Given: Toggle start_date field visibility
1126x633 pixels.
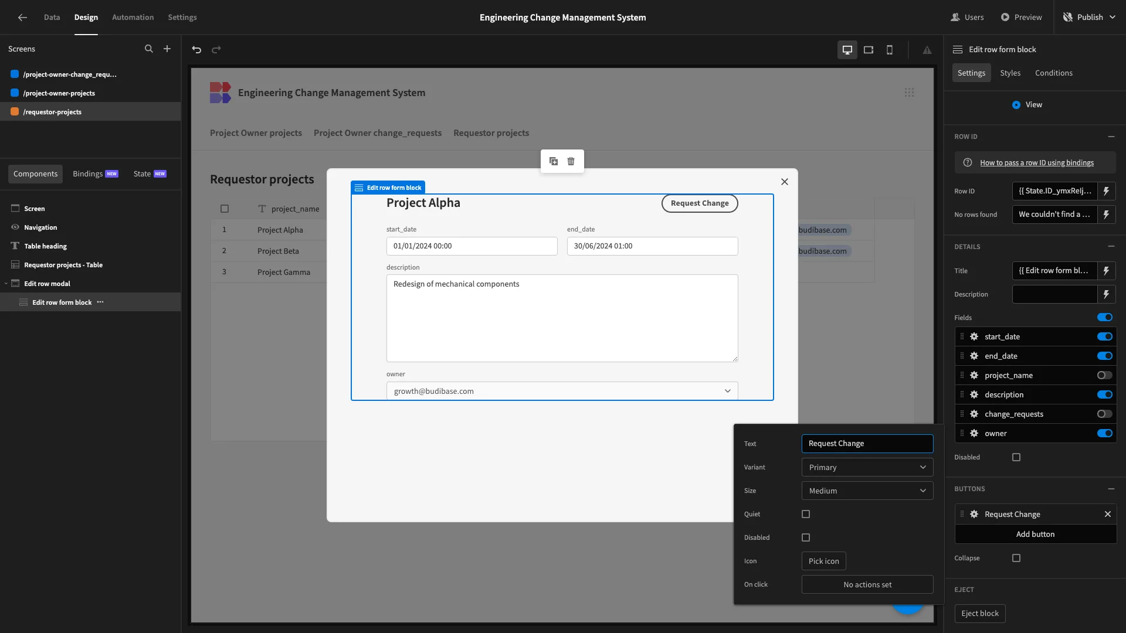Looking at the screenshot, I should pyautogui.click(x=1105, y=336).
